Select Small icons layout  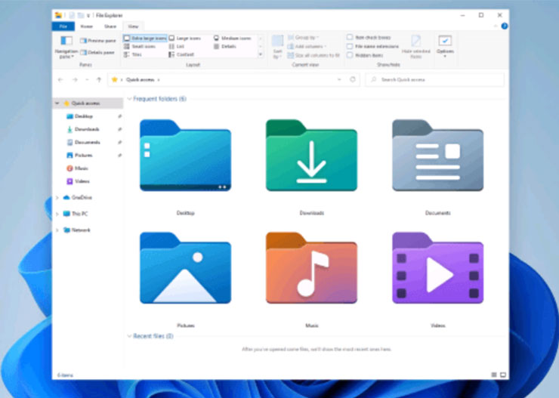coord(140,46)
